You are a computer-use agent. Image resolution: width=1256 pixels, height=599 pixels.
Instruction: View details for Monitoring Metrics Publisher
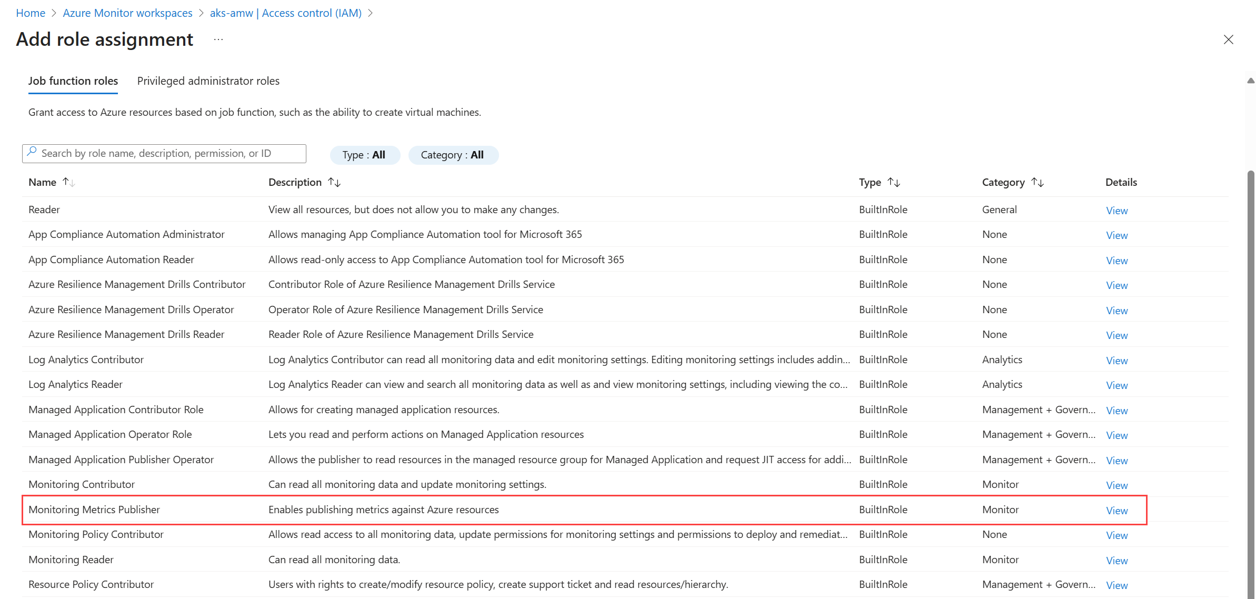click(x=1117, y=511)
